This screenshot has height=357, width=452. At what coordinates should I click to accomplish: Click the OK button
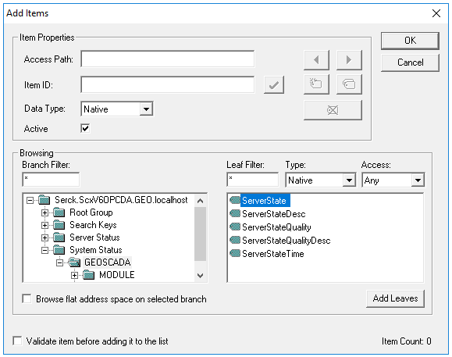pos(410,41)
